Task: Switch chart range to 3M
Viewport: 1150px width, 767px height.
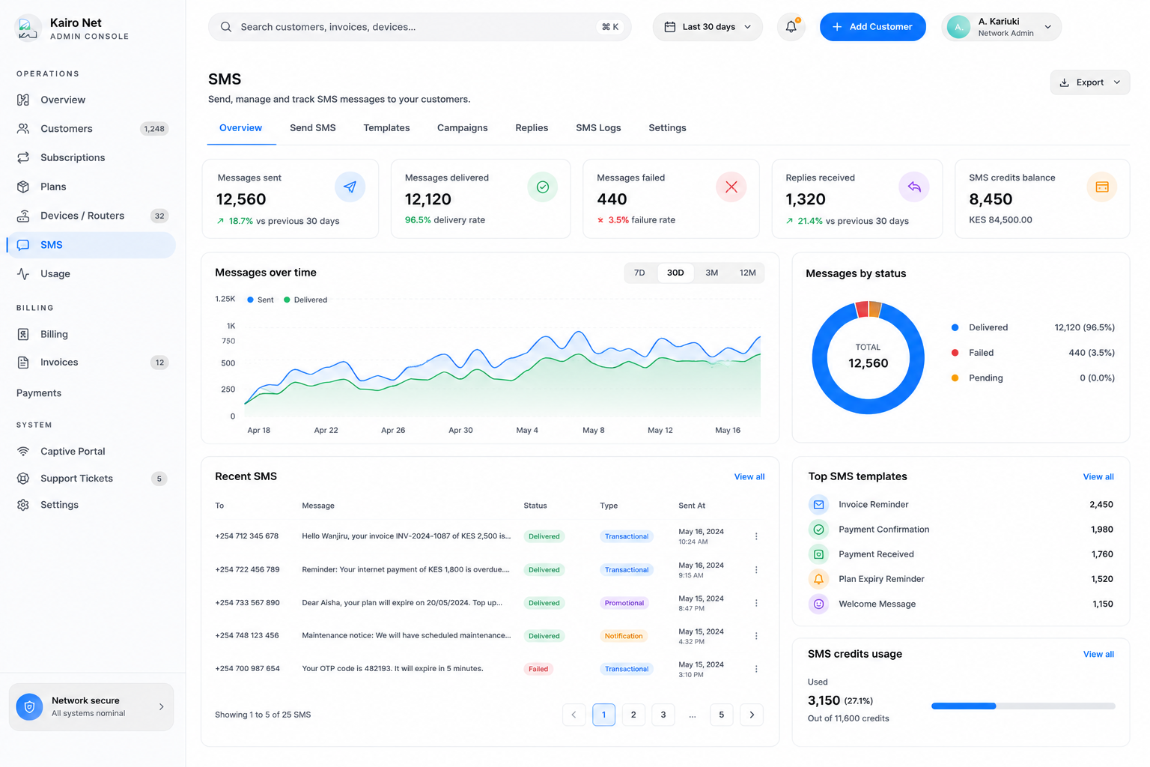Action: point(711,273)
